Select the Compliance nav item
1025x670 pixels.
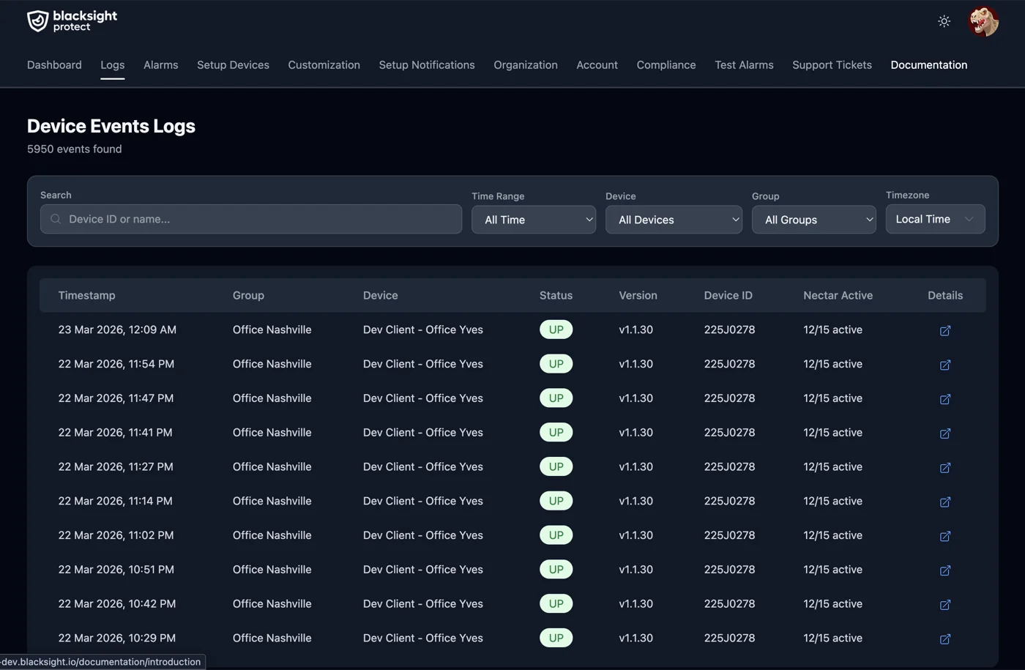666,65
